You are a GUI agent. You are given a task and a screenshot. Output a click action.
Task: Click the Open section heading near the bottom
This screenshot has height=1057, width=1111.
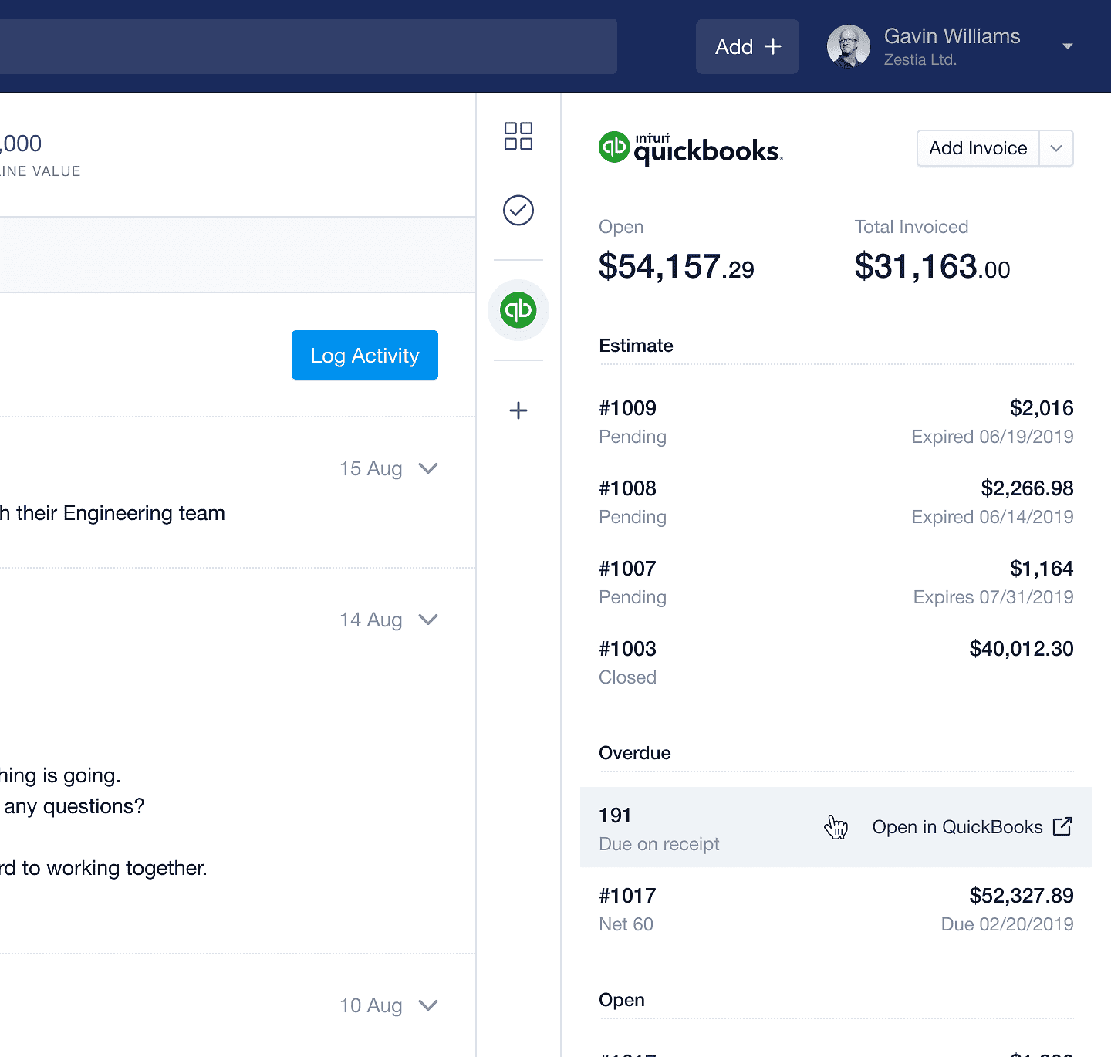pos(622,1000)
